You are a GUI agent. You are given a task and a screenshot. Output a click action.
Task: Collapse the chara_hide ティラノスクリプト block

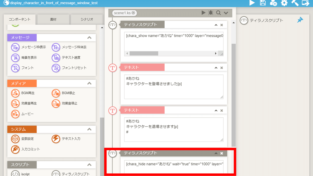216,153
